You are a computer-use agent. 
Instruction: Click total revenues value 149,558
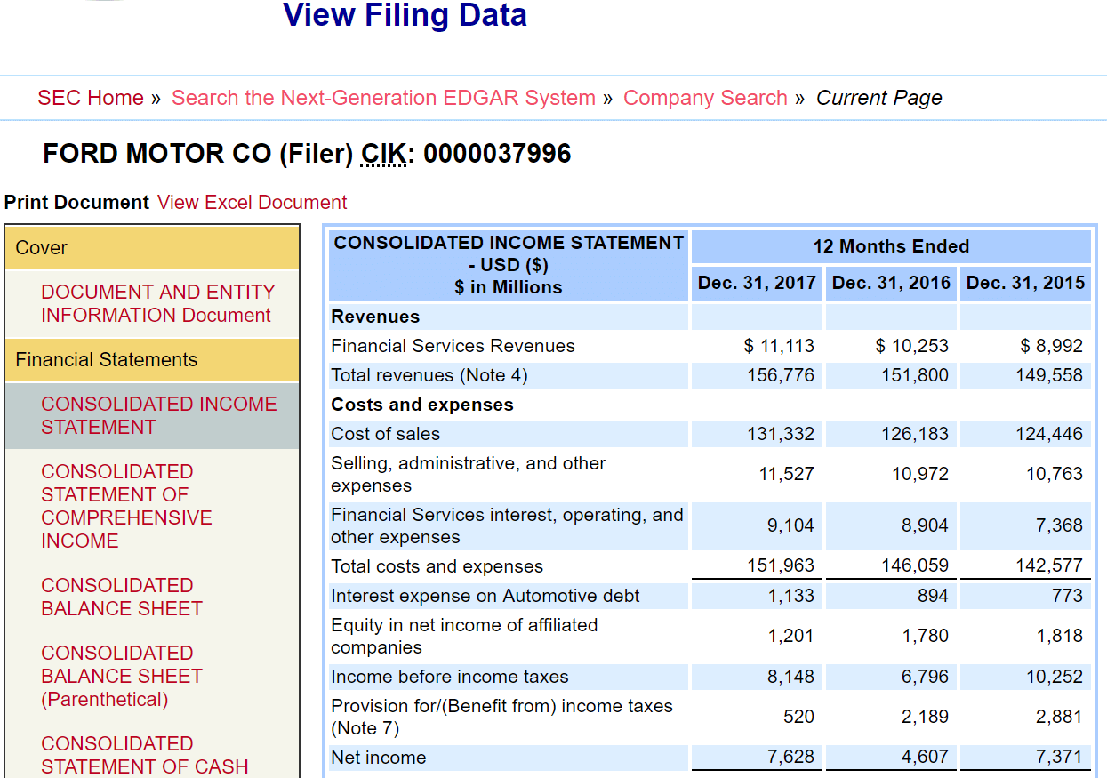[x=1049, y=375]
